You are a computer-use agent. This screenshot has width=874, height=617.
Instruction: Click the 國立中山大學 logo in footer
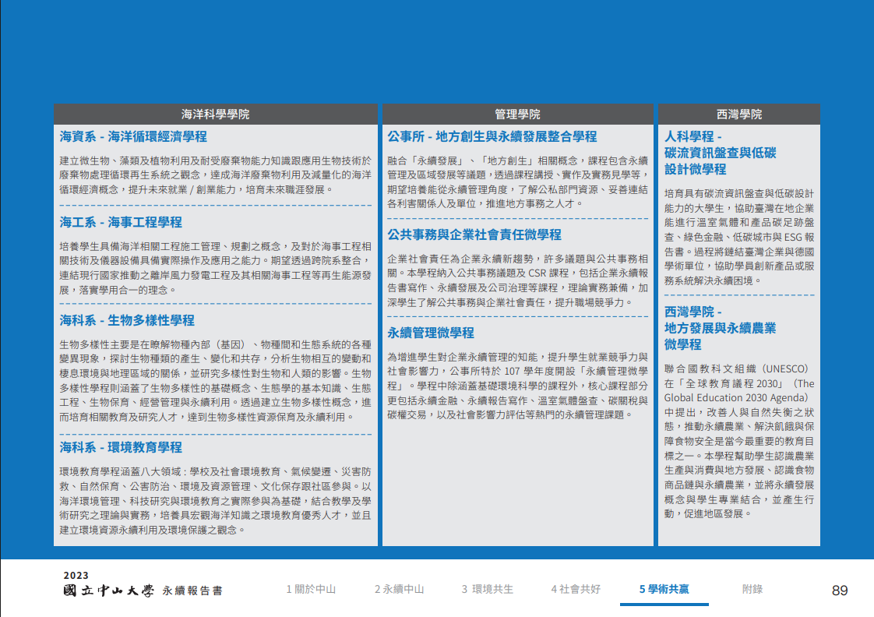pyautogui.click(x=109, y=591)
